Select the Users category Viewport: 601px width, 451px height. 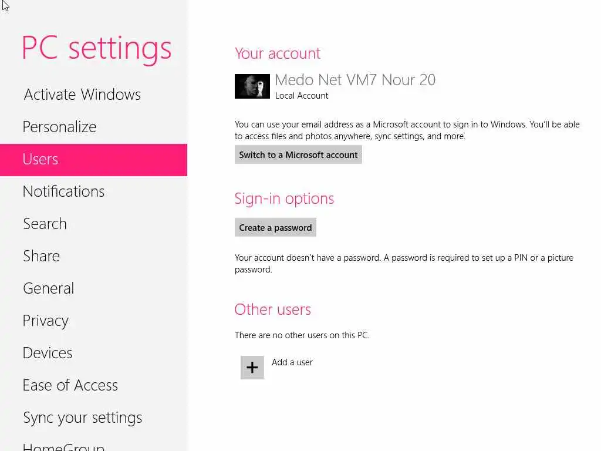pos(93,160)
